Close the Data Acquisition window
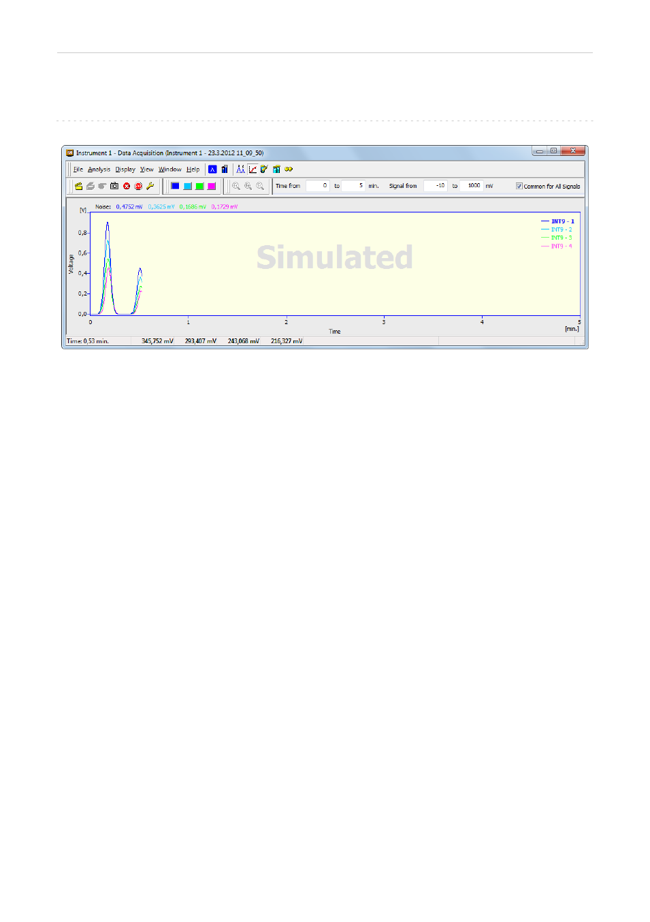Screen dimensions: 650x922 coord(573,151)
